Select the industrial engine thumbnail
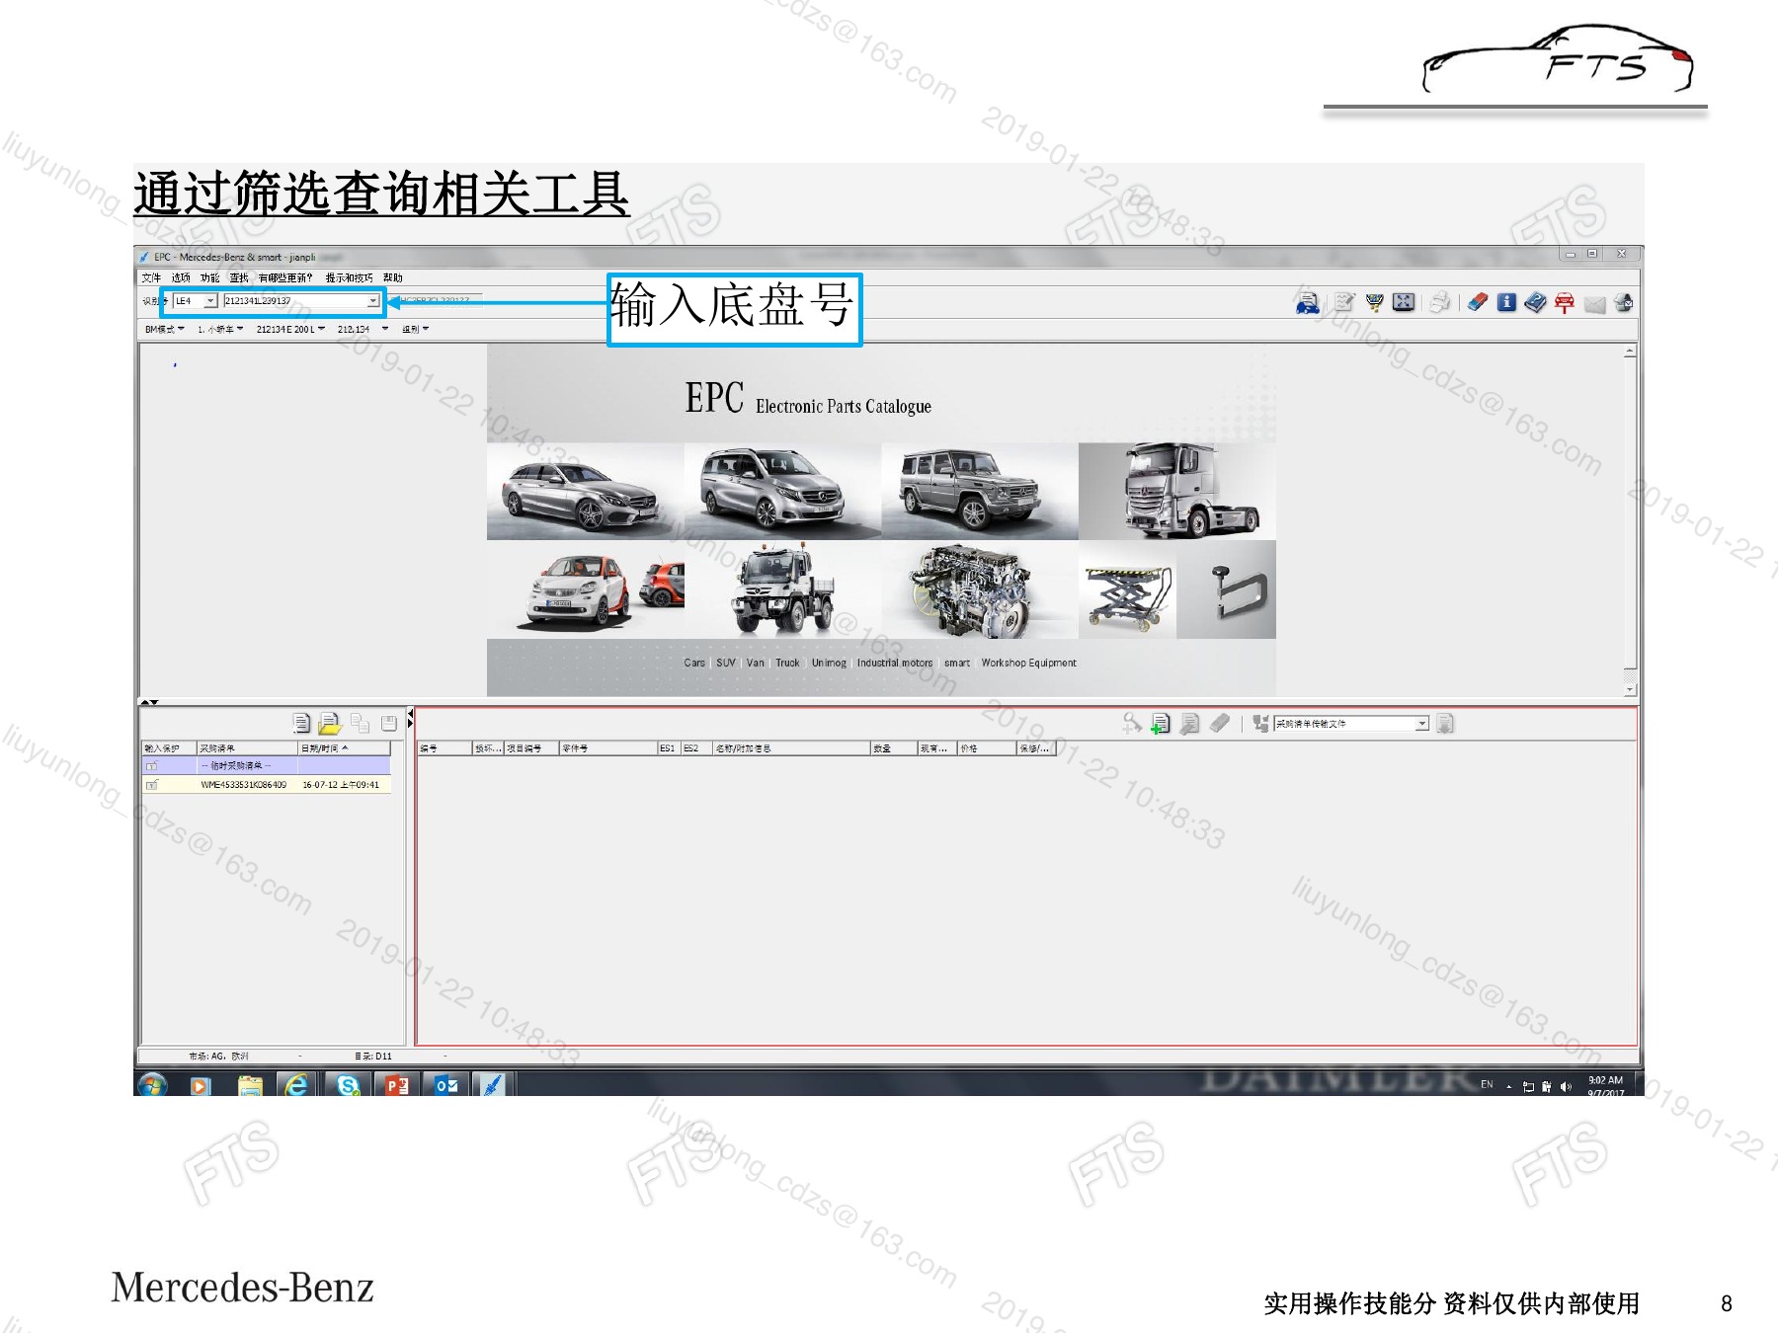This screenshot has width=1778, height=1333. pos(980,589)
